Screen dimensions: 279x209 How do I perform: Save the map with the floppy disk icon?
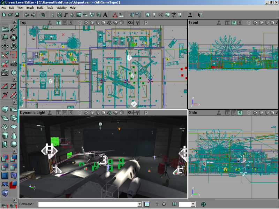tap(17, 15)
